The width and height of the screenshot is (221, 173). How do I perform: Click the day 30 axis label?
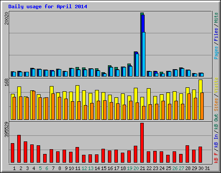201,168
